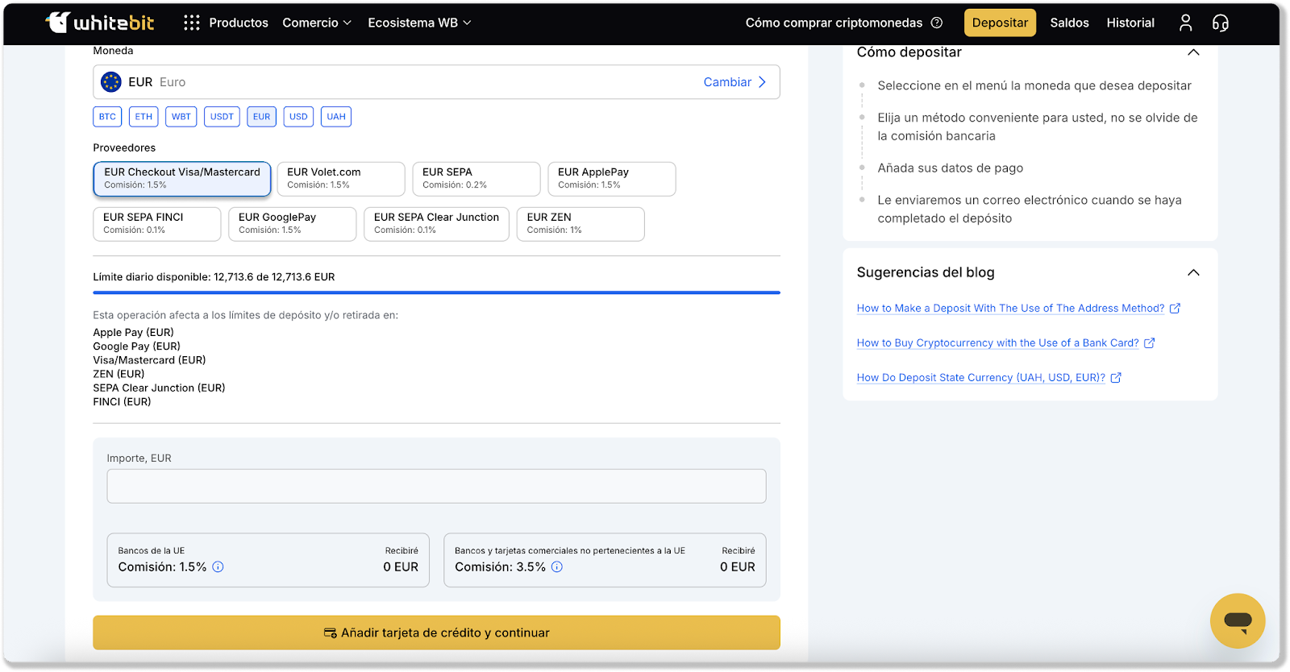Click the EUR flag currency icon
Screen dimensions: 1290x672
pos(111,82)
